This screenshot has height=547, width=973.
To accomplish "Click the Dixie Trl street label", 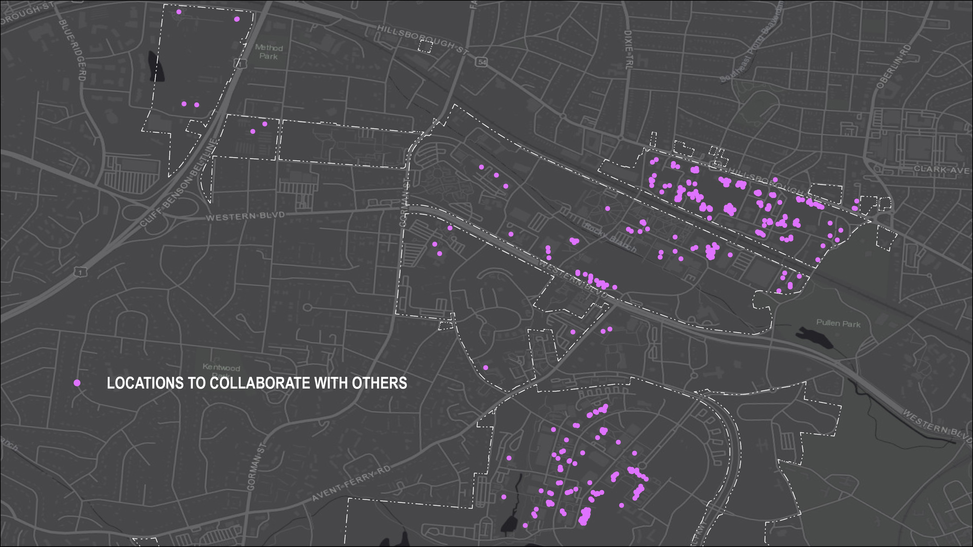I will (x=628, y=50).
